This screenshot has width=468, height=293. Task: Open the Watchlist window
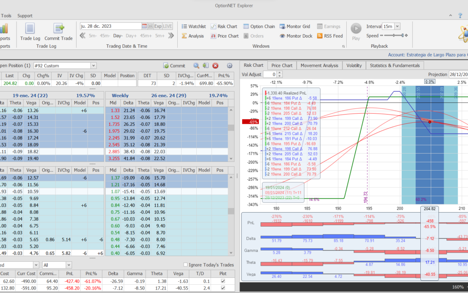click(x=193, y=26)
